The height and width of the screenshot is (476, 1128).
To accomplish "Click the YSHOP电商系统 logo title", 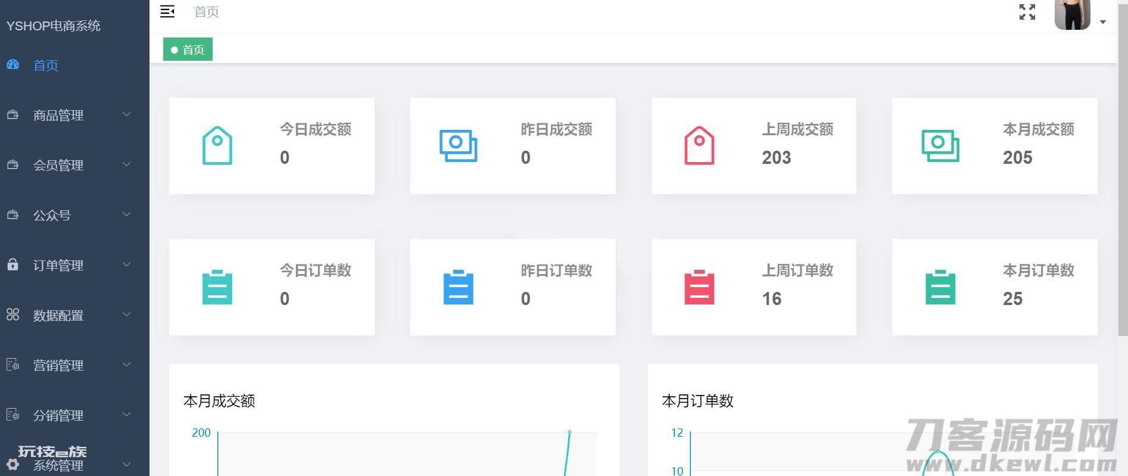I will (53, 26).
